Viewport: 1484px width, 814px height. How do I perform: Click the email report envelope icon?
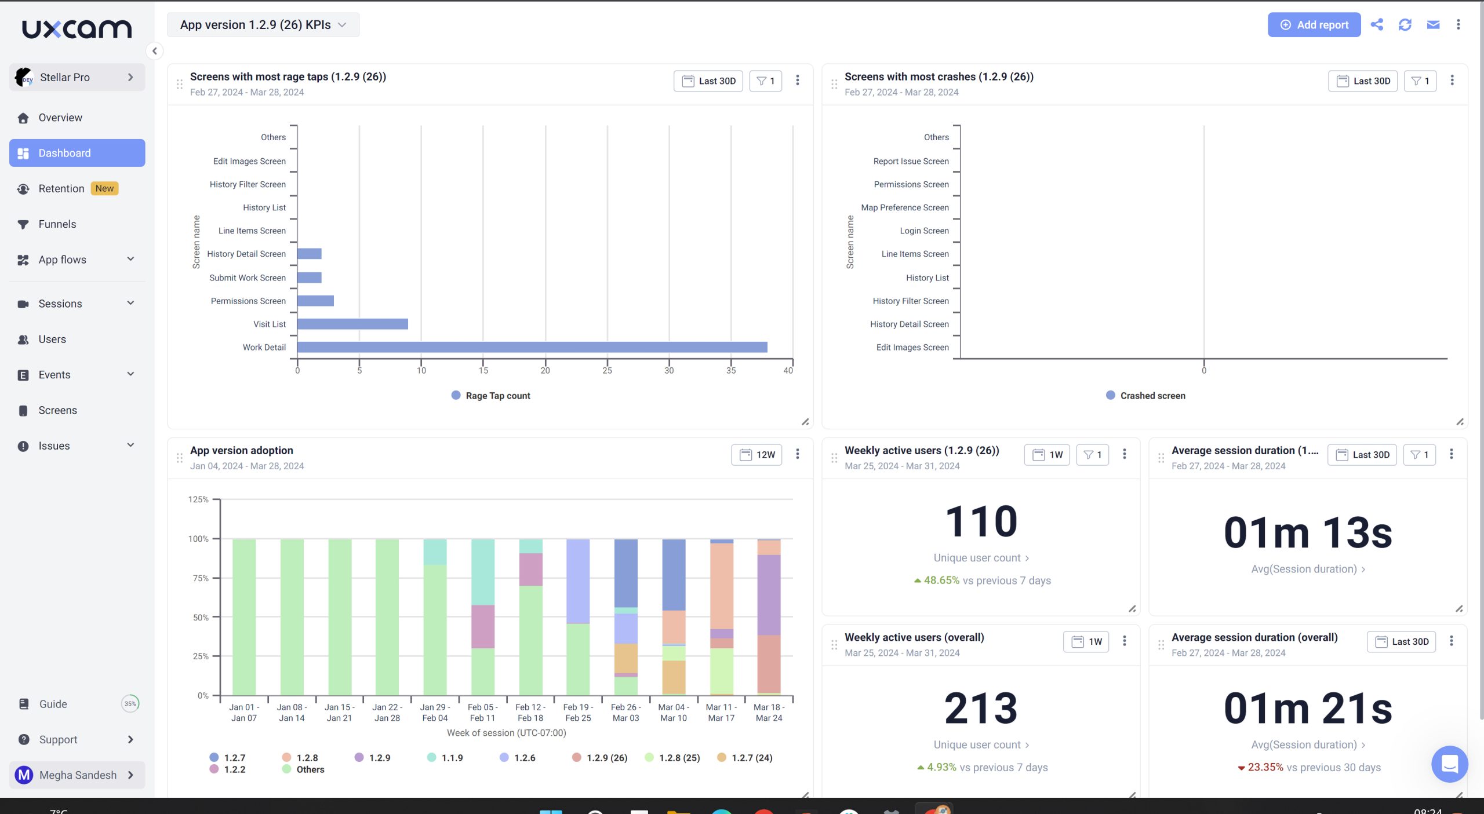click(1432, 24)
